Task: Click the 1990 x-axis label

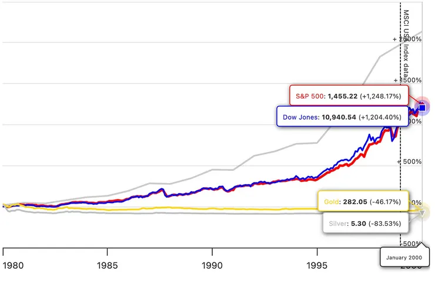Action: (212, 266)
